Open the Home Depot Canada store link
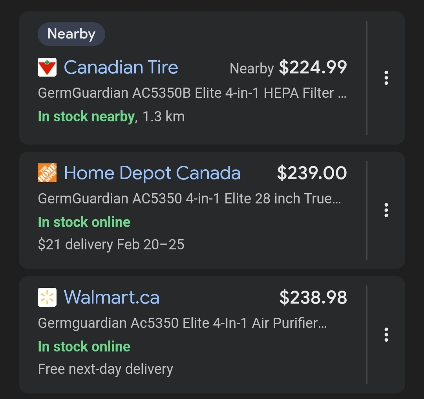 coord(152,173)
